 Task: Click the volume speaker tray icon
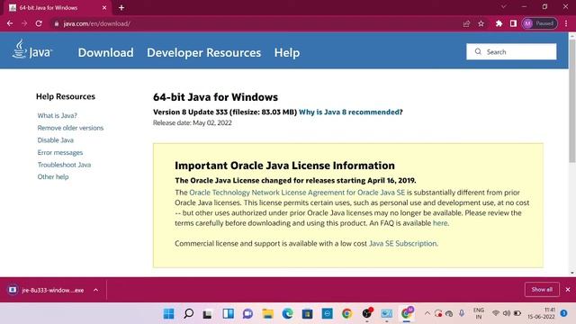[x=507, y=313]
